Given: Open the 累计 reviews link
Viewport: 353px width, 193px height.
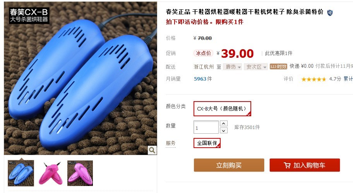Looking at the screenshot, I should point(348,79).
